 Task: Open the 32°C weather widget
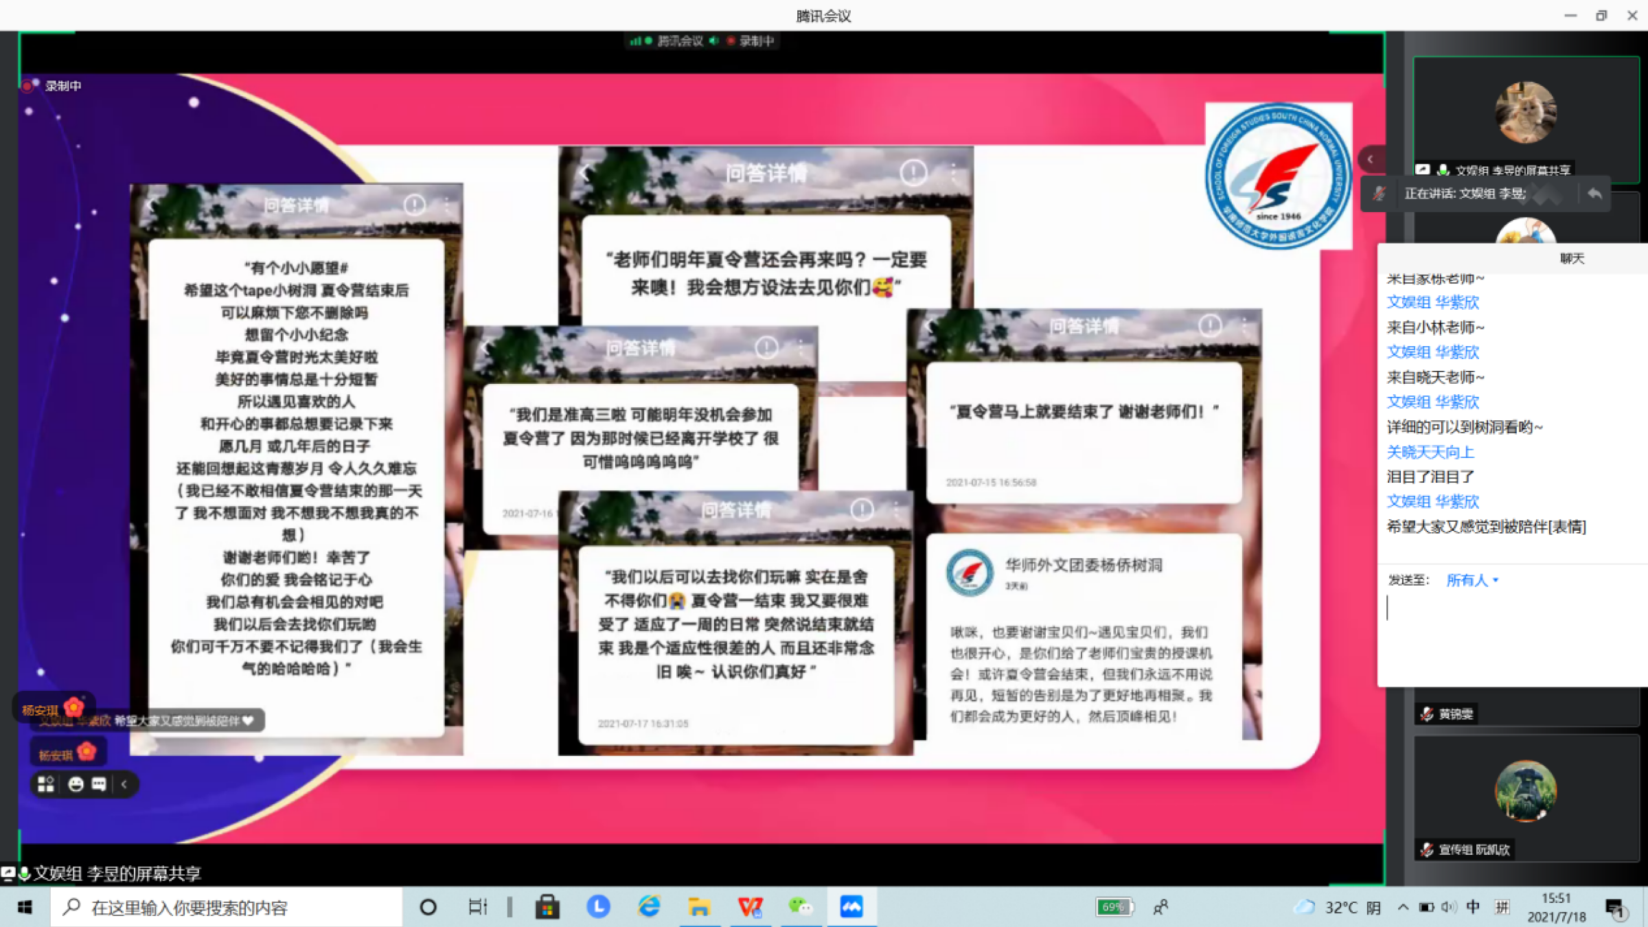1337,908
